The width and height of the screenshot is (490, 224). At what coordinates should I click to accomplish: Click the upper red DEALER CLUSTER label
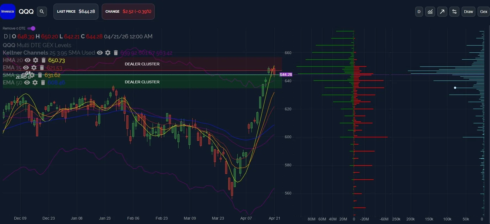142,64
